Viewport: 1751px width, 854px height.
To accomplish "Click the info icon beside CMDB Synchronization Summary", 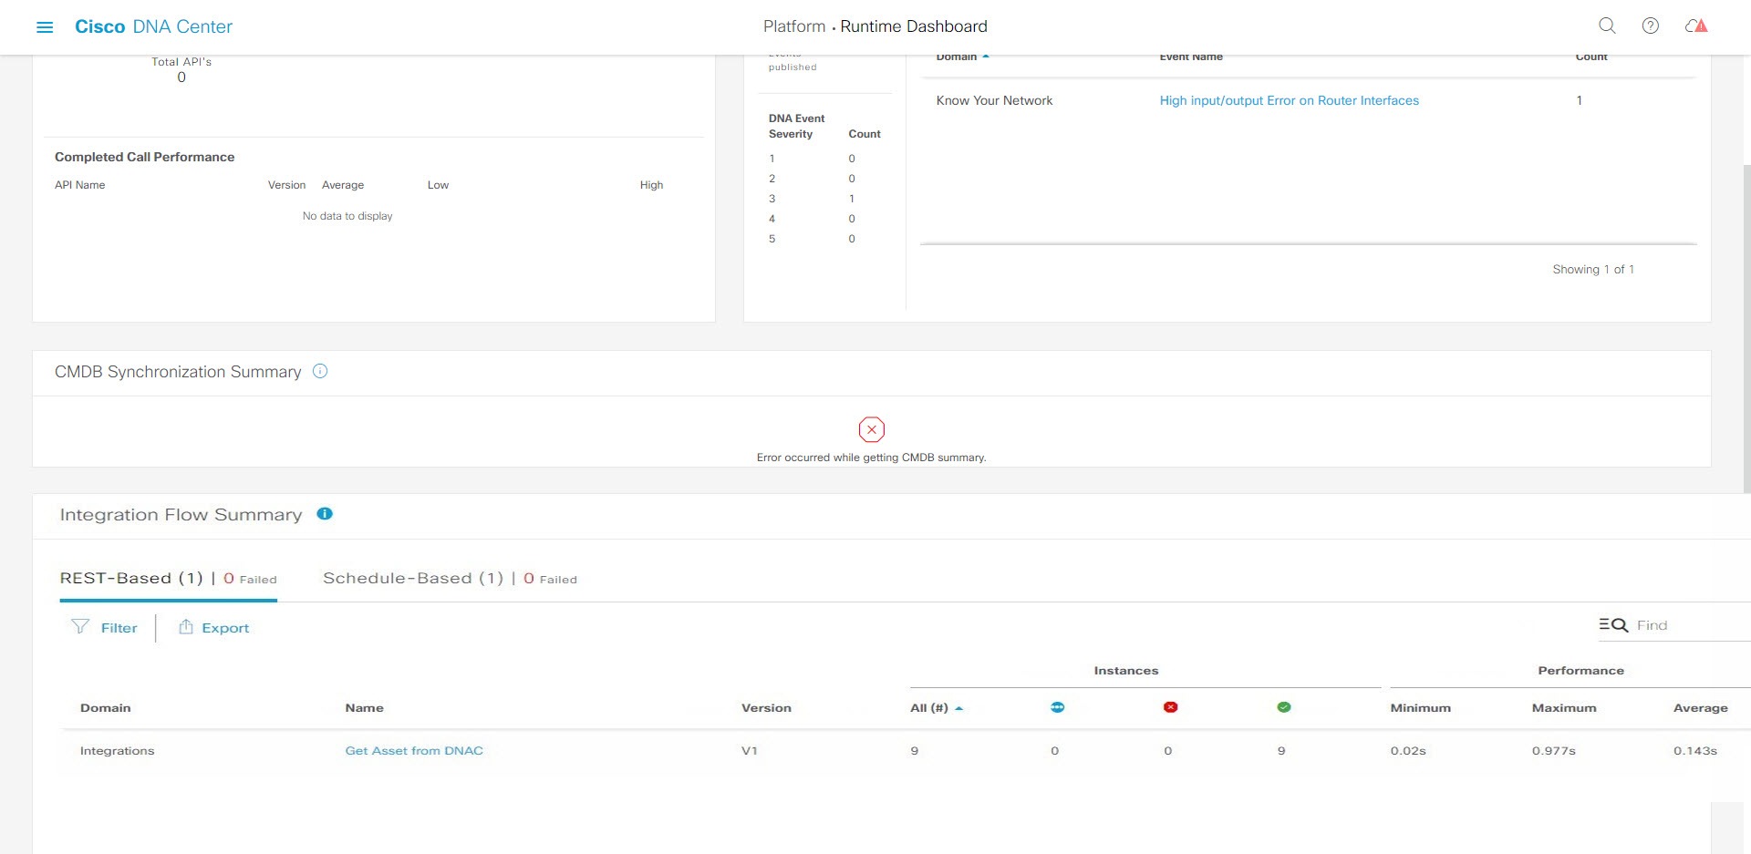I will (319, 371).
